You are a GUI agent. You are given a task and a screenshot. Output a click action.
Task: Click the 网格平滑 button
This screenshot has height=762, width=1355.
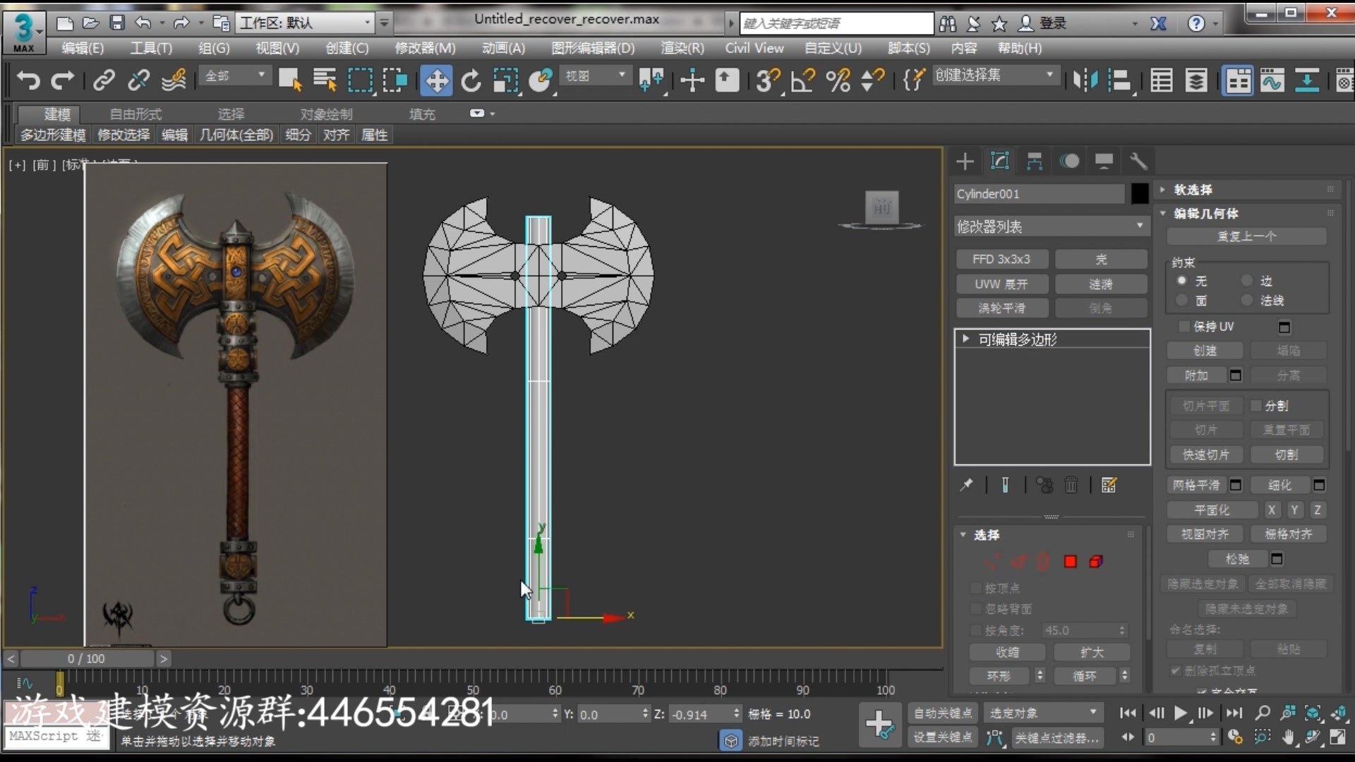pyautogui.click(x=1196, y=485)
